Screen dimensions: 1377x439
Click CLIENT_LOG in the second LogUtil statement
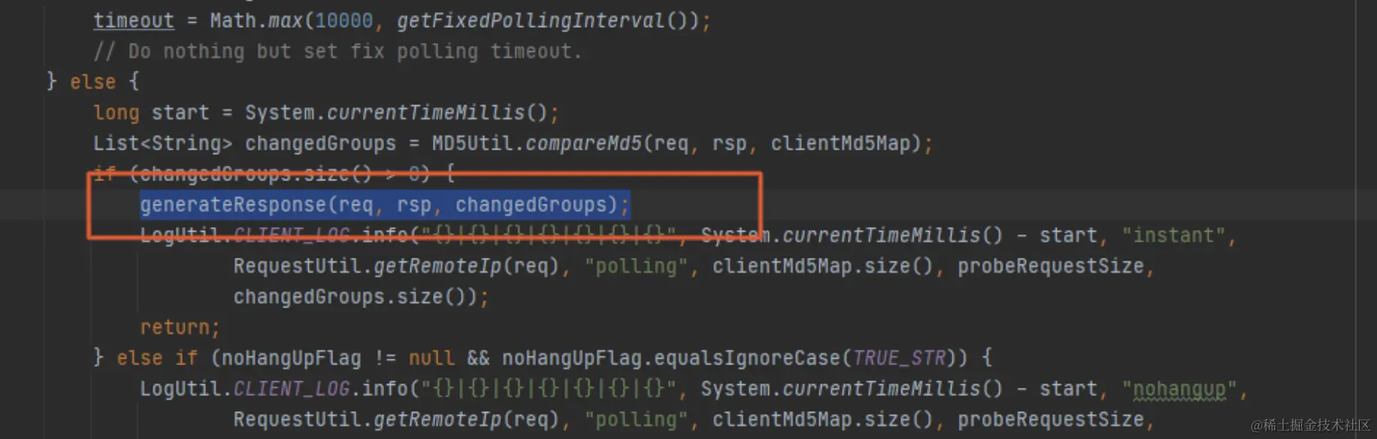pyautogui.click(x=291, y=389)
